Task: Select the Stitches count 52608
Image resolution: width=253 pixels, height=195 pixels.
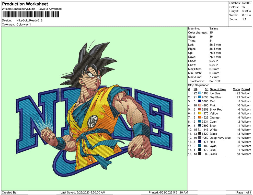Action: [246, 3]
